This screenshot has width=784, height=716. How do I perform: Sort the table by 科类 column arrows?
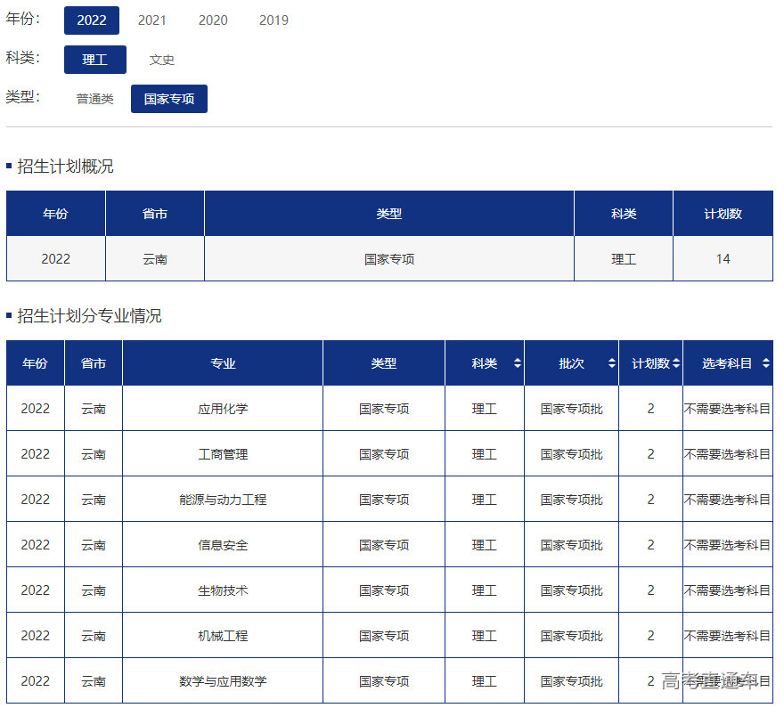517,363
